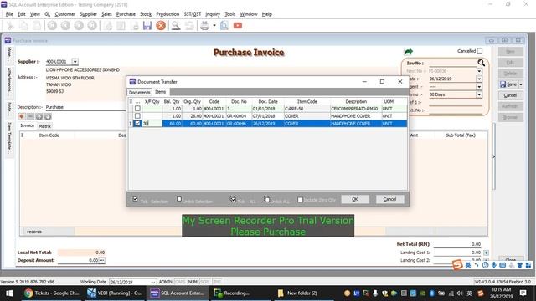Viewport: 536px width, 301px height.
Task: Open the Windows Start menu
Action: click(x=9, y=293)
